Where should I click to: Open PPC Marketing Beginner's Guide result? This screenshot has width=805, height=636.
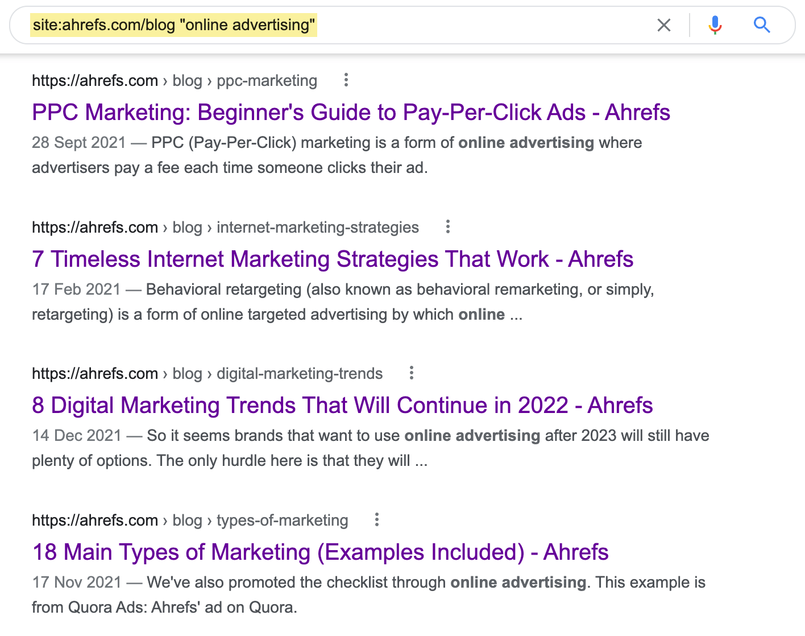point(351,113)
